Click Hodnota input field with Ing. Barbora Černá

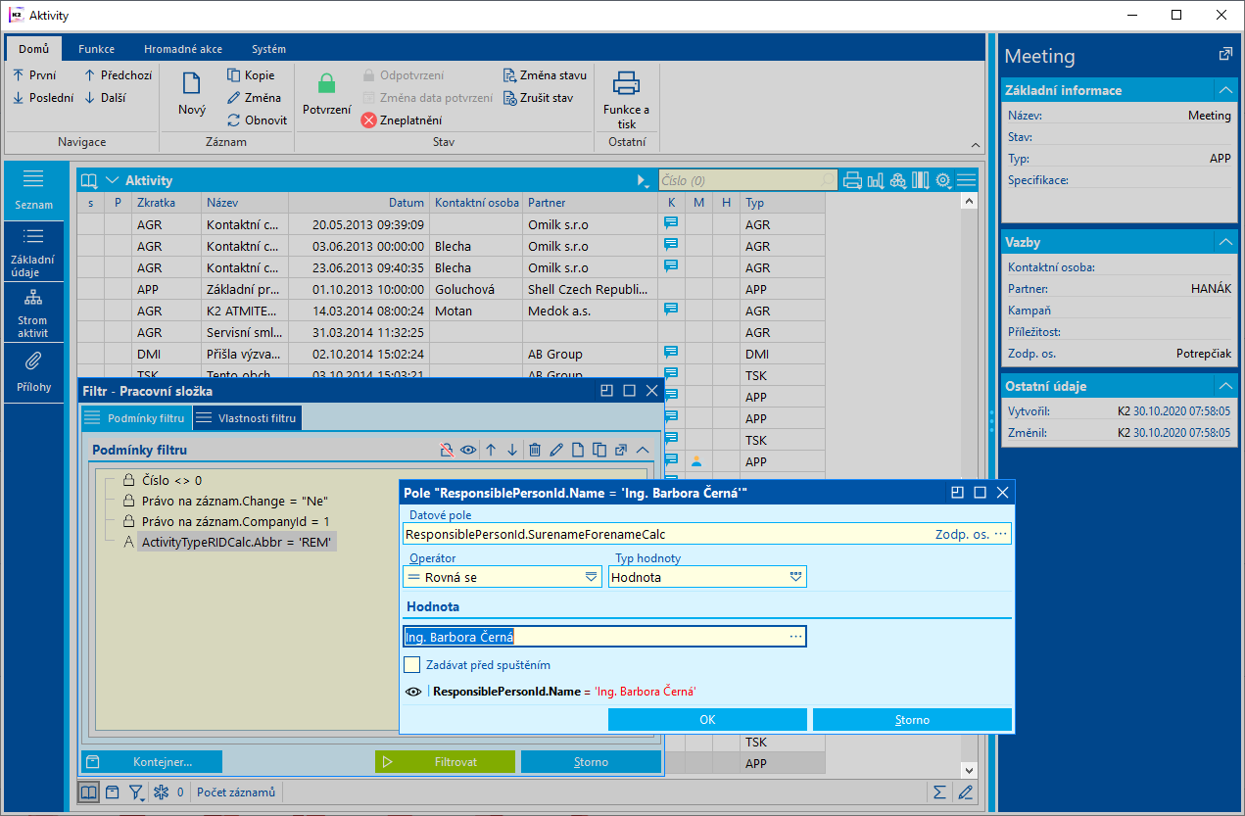pyautogui.click(x=604, y=637)
